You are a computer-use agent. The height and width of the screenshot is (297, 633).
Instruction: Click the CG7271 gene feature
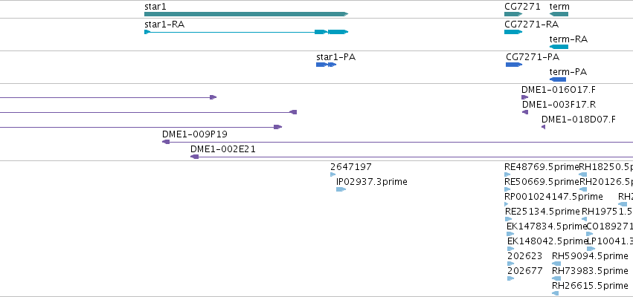click(513, 14)
